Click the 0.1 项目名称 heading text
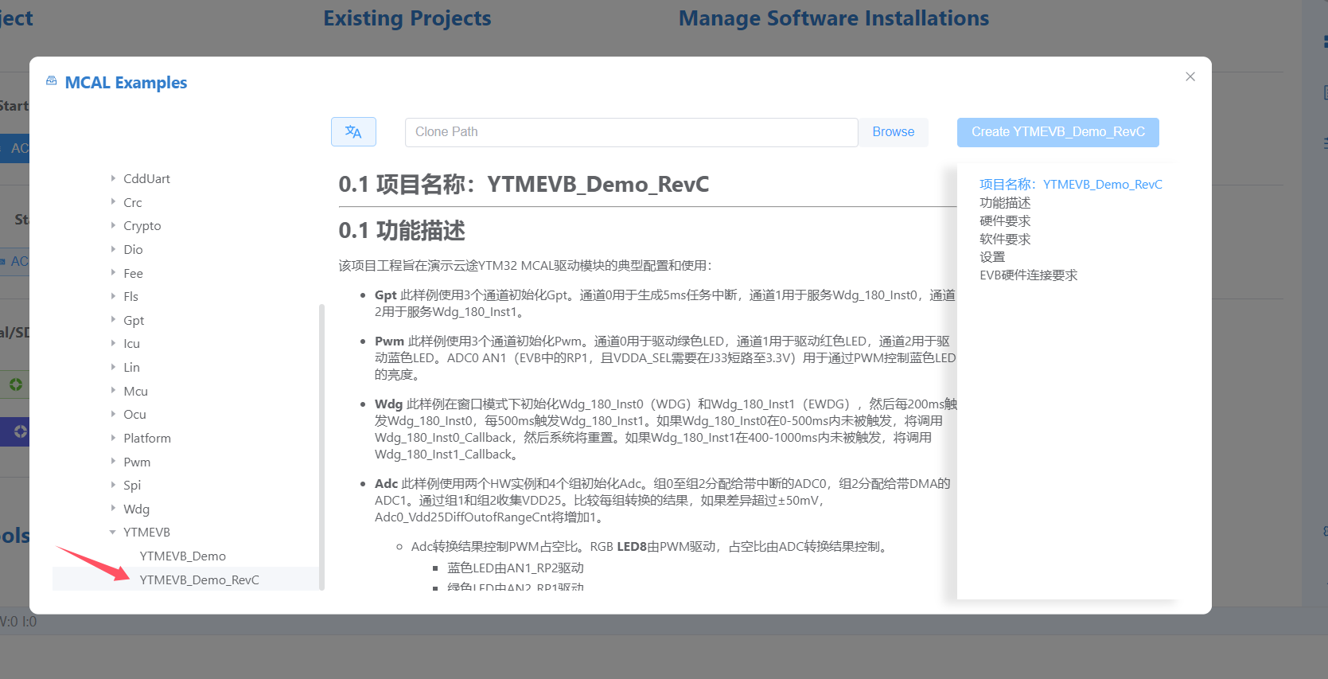Screen dimensions: 1328x679 [x=524, y=185]
